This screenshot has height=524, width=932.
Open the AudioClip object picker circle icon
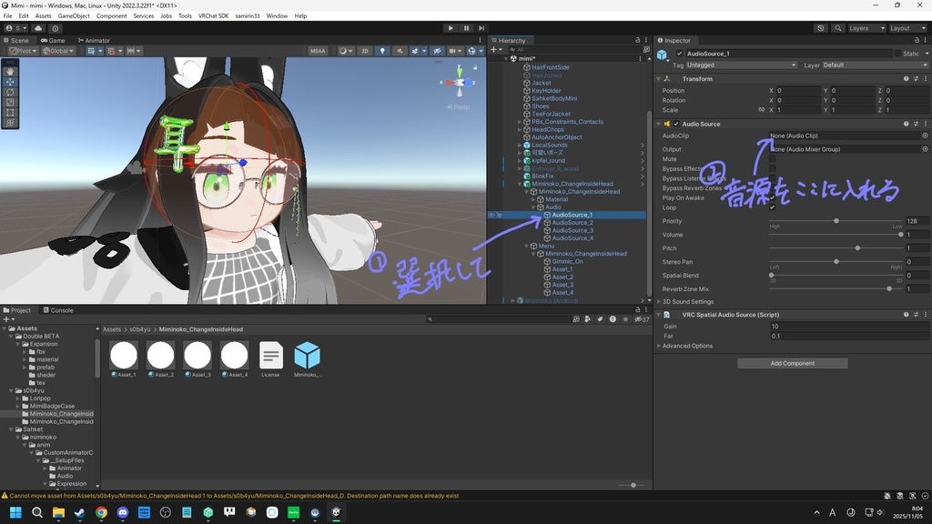tap(925, 136)
